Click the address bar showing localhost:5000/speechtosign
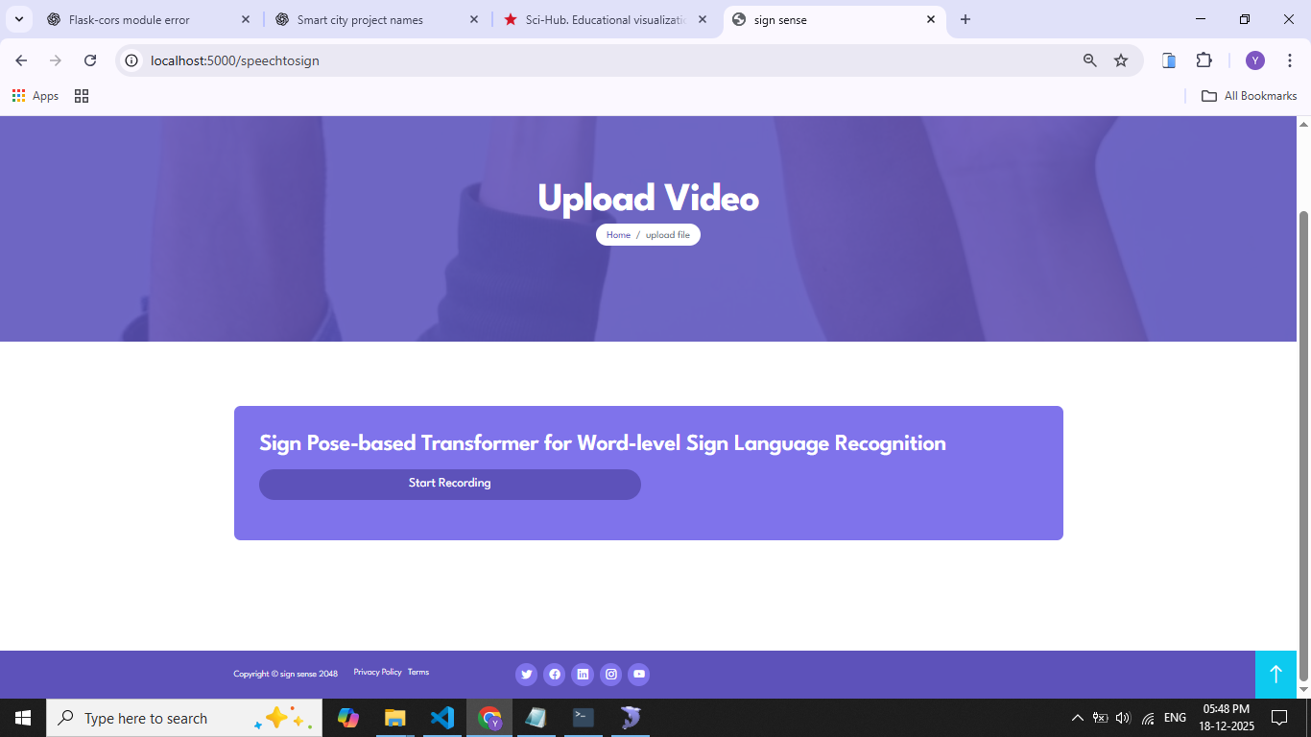The height and width of the screenshot is (737, 1311). [576, 60]
